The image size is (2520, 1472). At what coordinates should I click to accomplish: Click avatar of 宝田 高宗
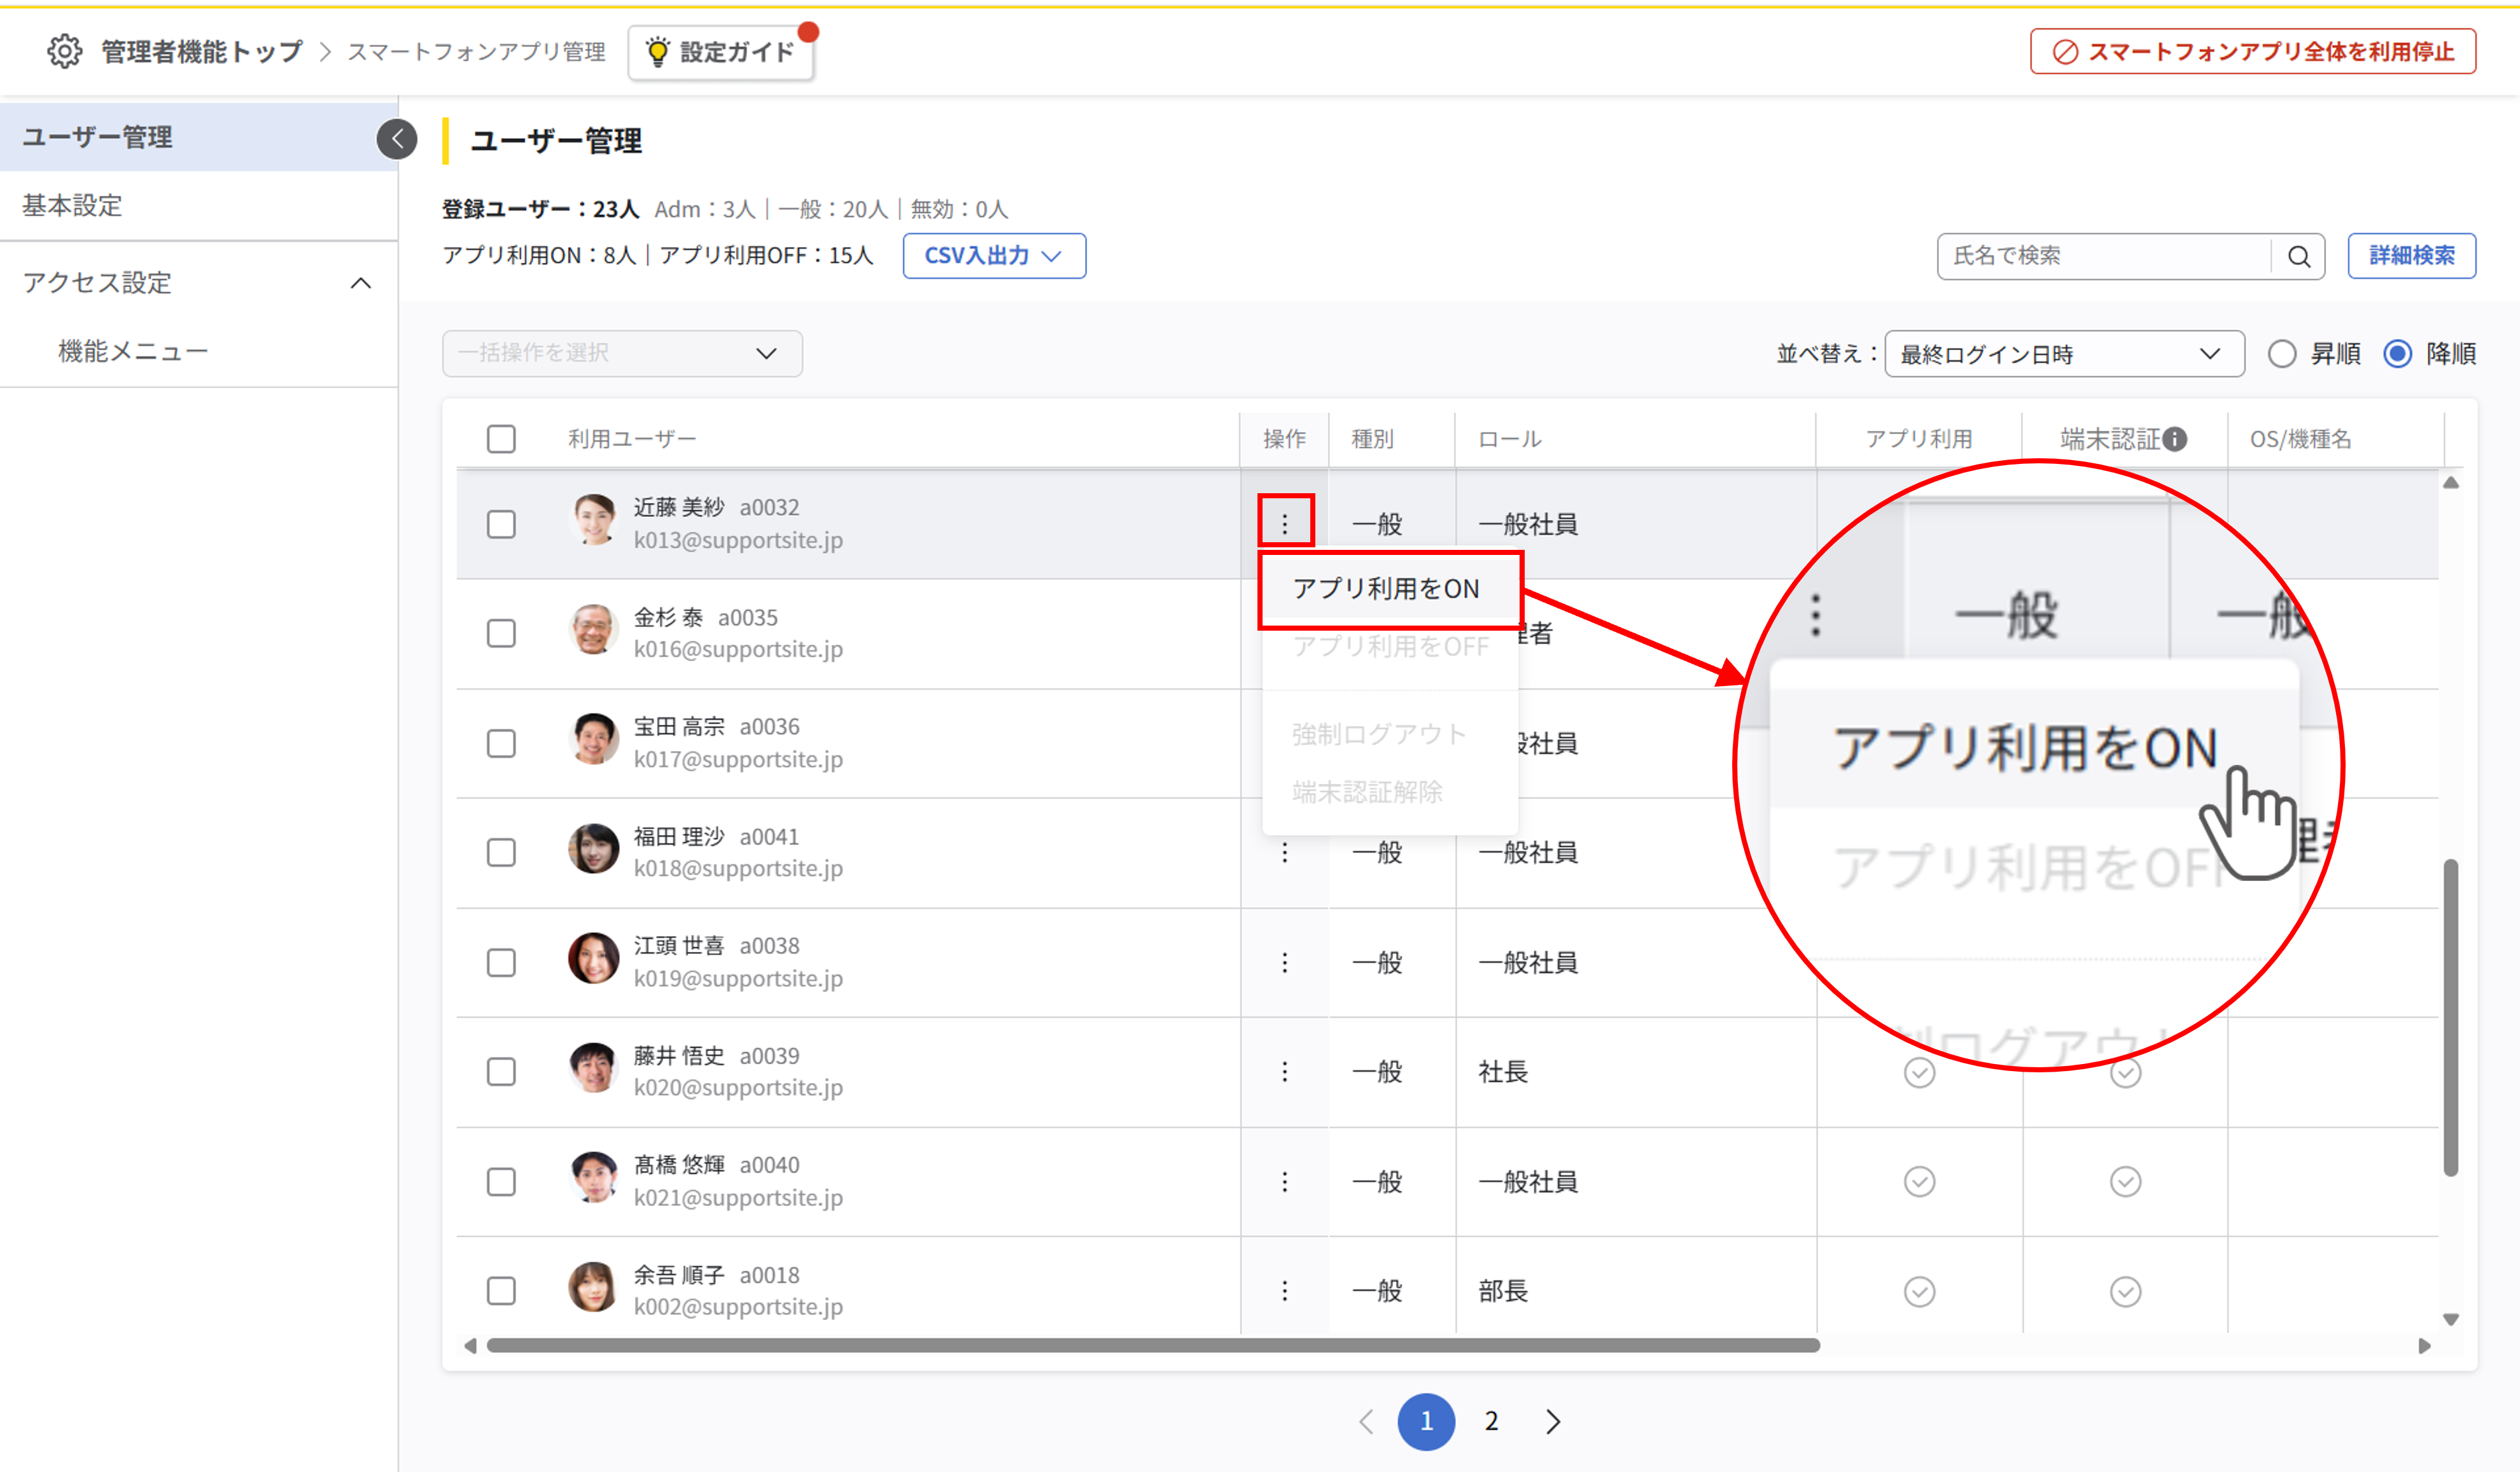[x=594, y=740]
